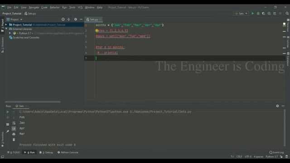The height and width of the screenshot is (163, 290).
Task: Open the Python 3.7 interpreter selector
Action: 272,157
